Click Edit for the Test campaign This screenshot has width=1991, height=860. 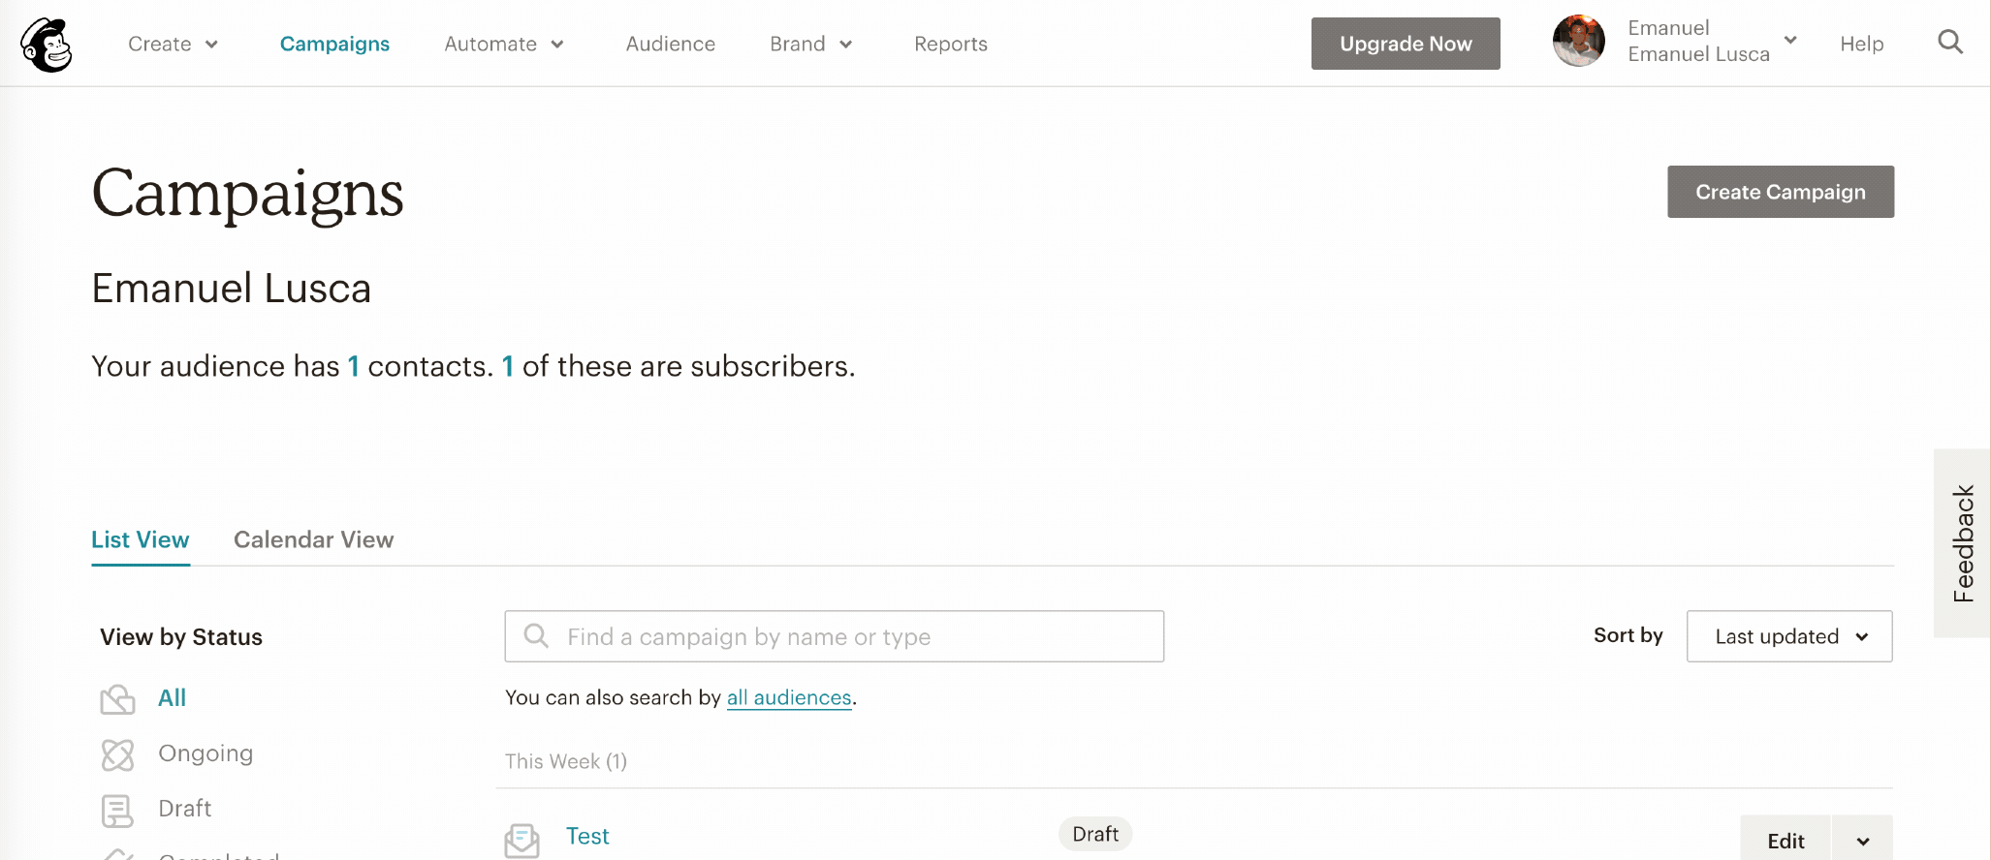point(1786,840)
